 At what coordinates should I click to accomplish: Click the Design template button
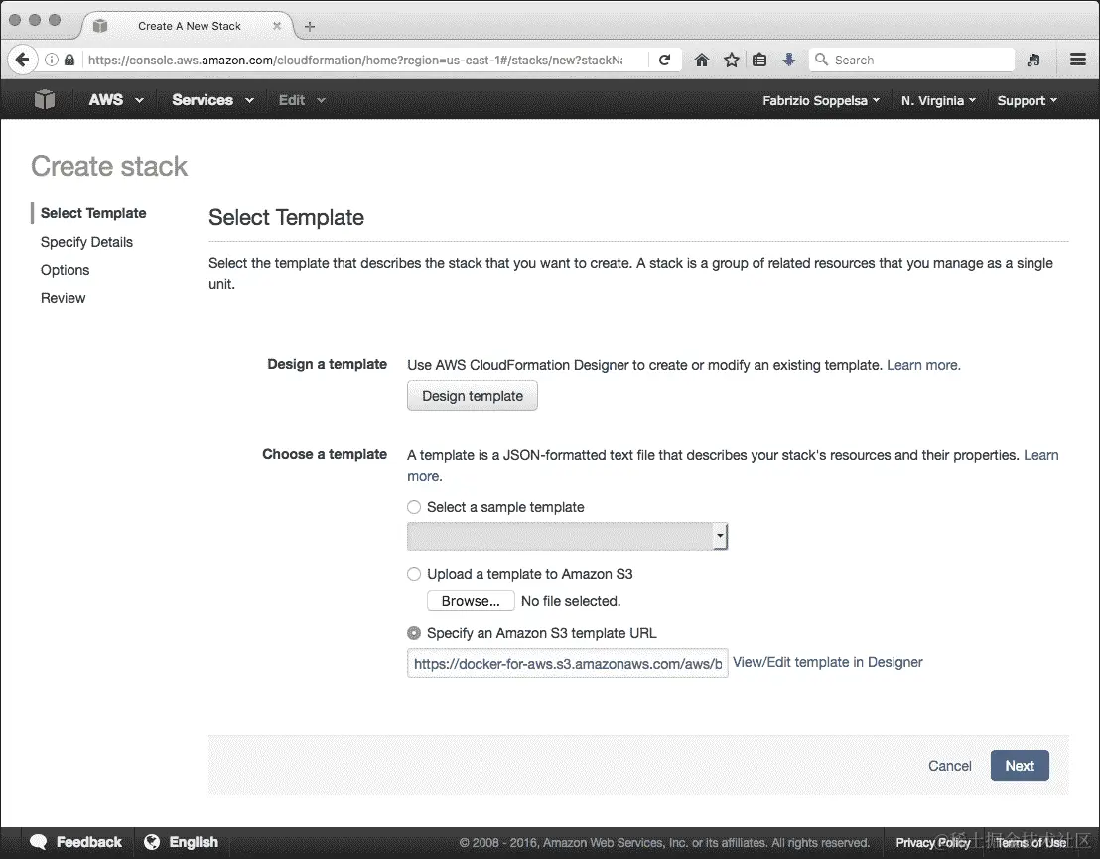pos(472,395)
